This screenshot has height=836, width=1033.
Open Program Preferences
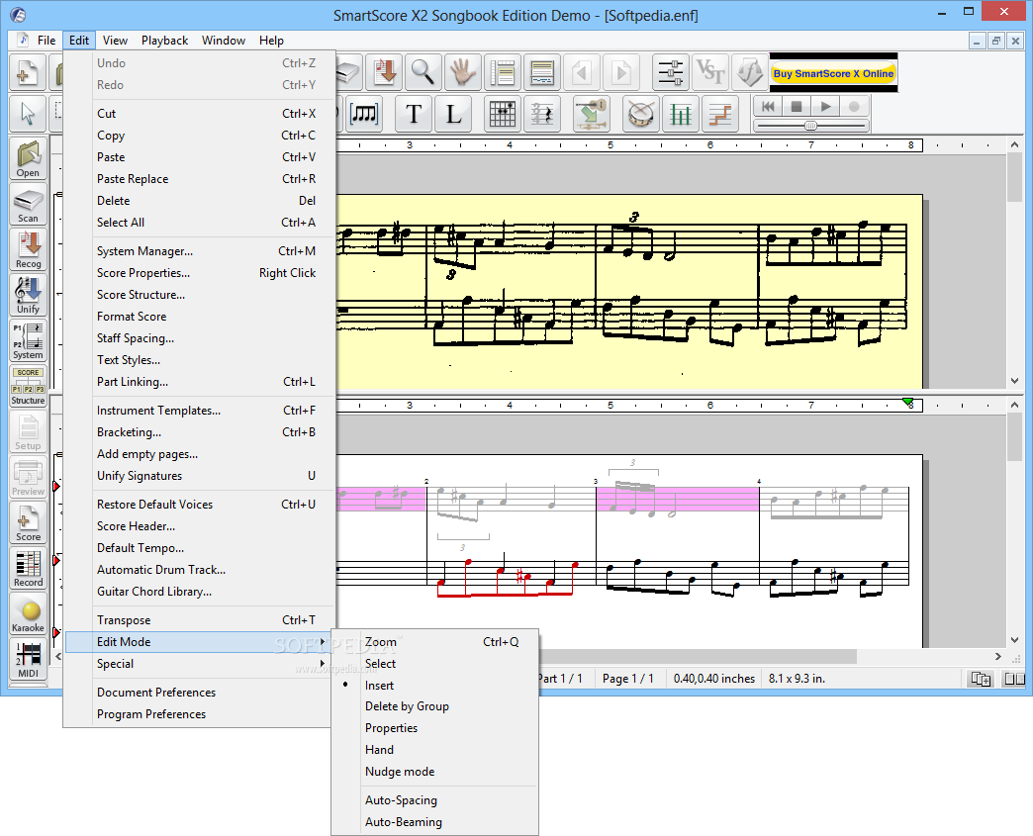pyautogui.click(x=200, y=714)
